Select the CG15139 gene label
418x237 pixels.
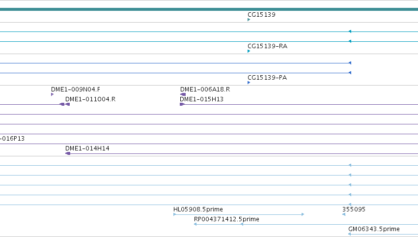click(261, 15)
